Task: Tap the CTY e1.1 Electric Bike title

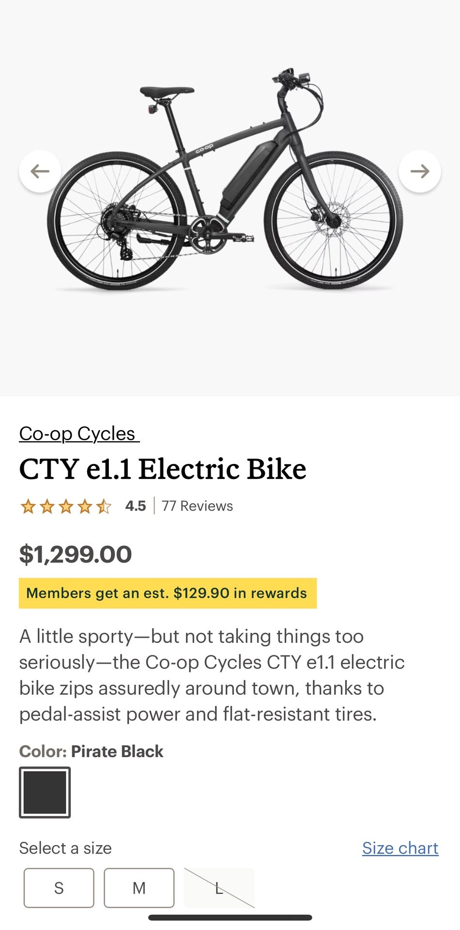Action: click(163, 469)
